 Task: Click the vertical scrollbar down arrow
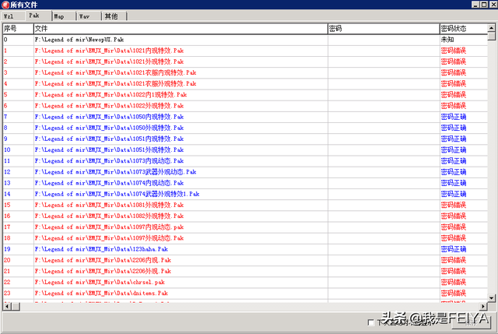491,297
